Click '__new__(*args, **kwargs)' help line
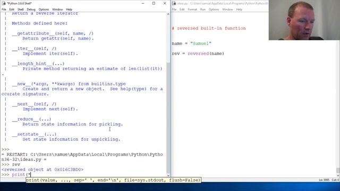The height and width of the screenshot is (191, 340). pos(69,84)
